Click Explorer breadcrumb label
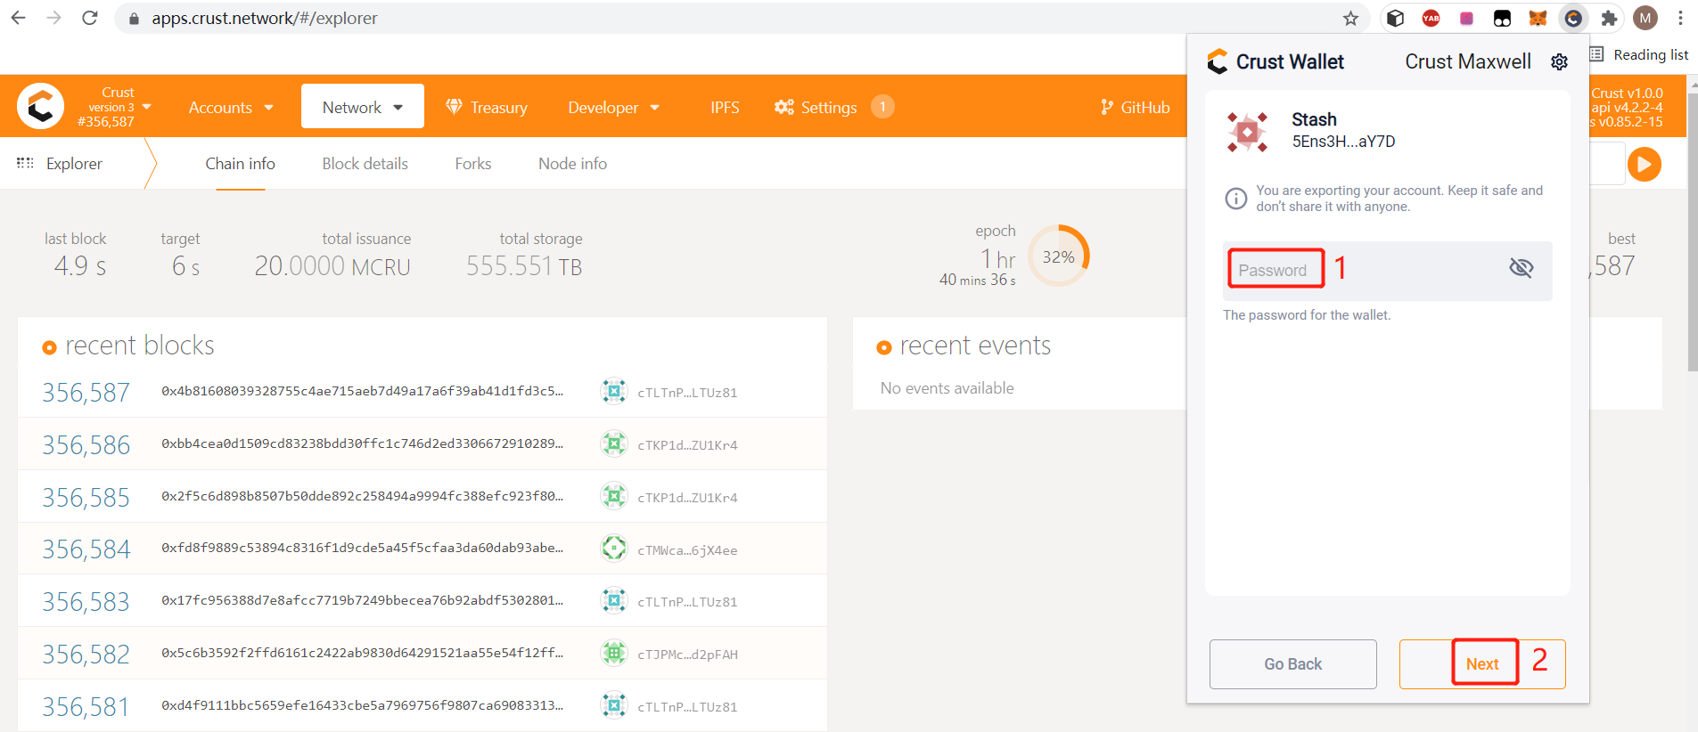The height and width of the screenshot is (732, 1698). click(74, 164)
